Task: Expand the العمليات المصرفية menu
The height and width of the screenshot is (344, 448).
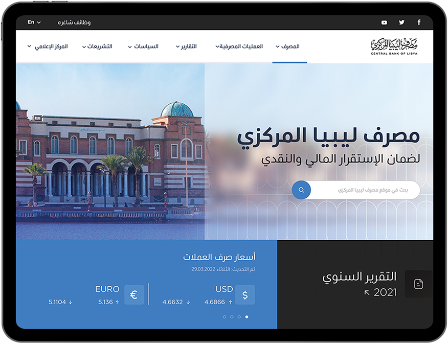Action: pyautogui.click(x=239, y=46)
